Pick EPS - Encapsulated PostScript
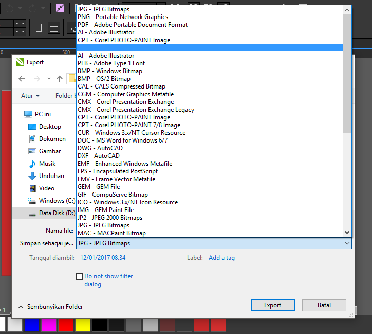 (x=210, y=171)
